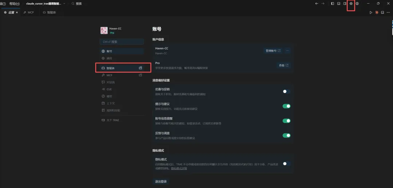Click the 退出登录 button
Viewport: 393px width, 188px height.
(x=161, y=181)
